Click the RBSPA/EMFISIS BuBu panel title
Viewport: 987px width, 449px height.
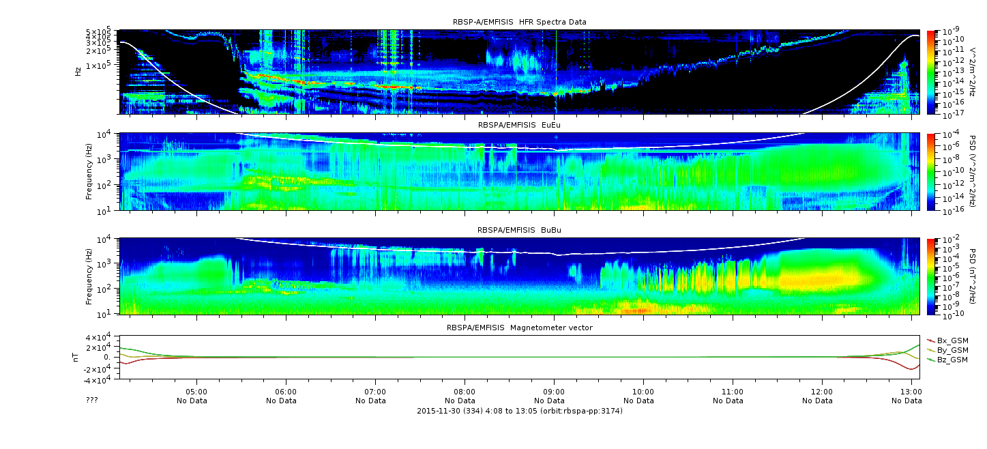coord(519,230)
